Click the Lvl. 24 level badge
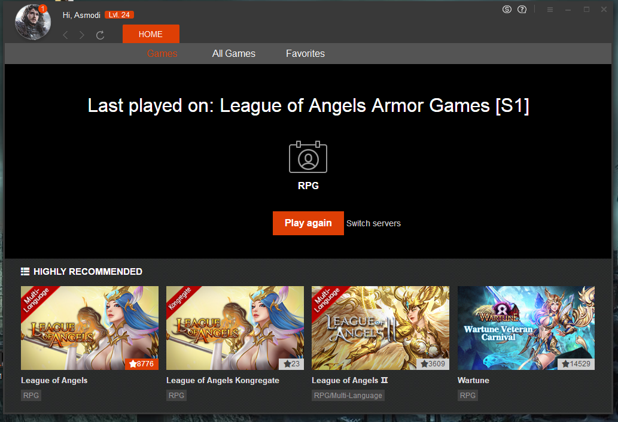The width and height of the screenshot is (618, 422). 118,15
